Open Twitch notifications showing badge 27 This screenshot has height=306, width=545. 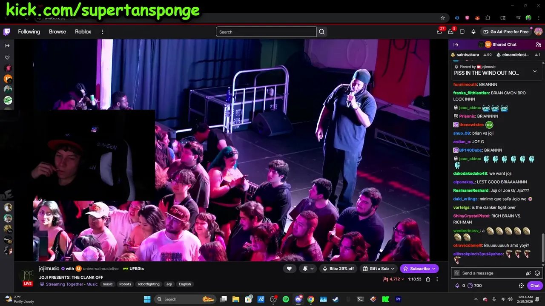[439, 31]
